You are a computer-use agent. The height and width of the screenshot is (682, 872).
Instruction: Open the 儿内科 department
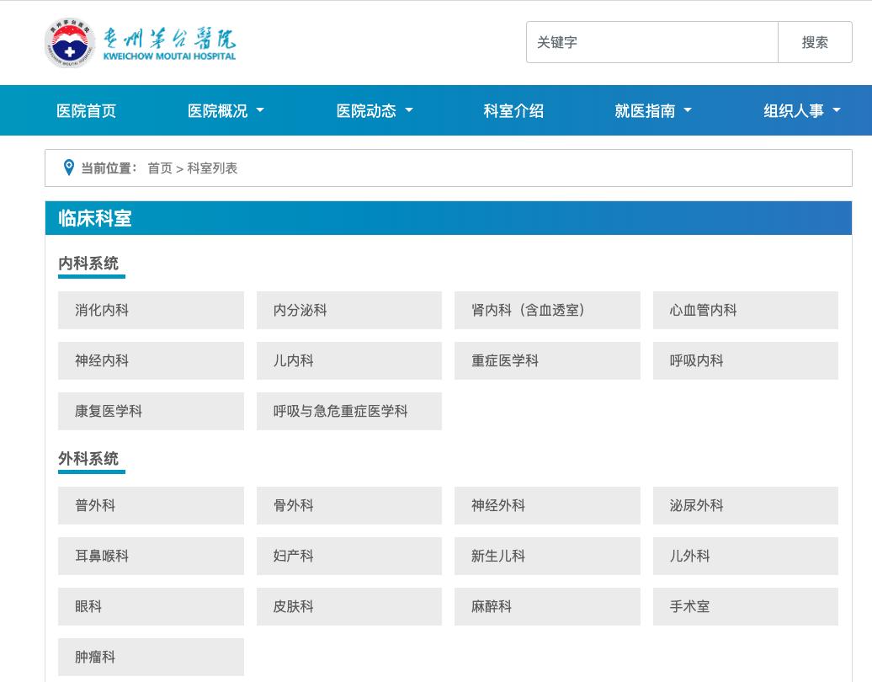[349, 360]
